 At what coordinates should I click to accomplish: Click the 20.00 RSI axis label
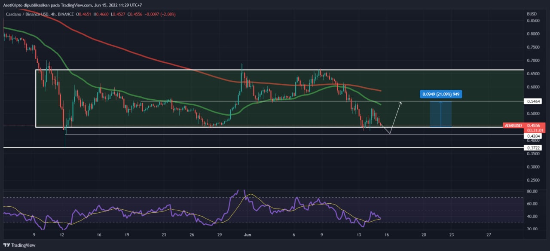click(533, 229)
